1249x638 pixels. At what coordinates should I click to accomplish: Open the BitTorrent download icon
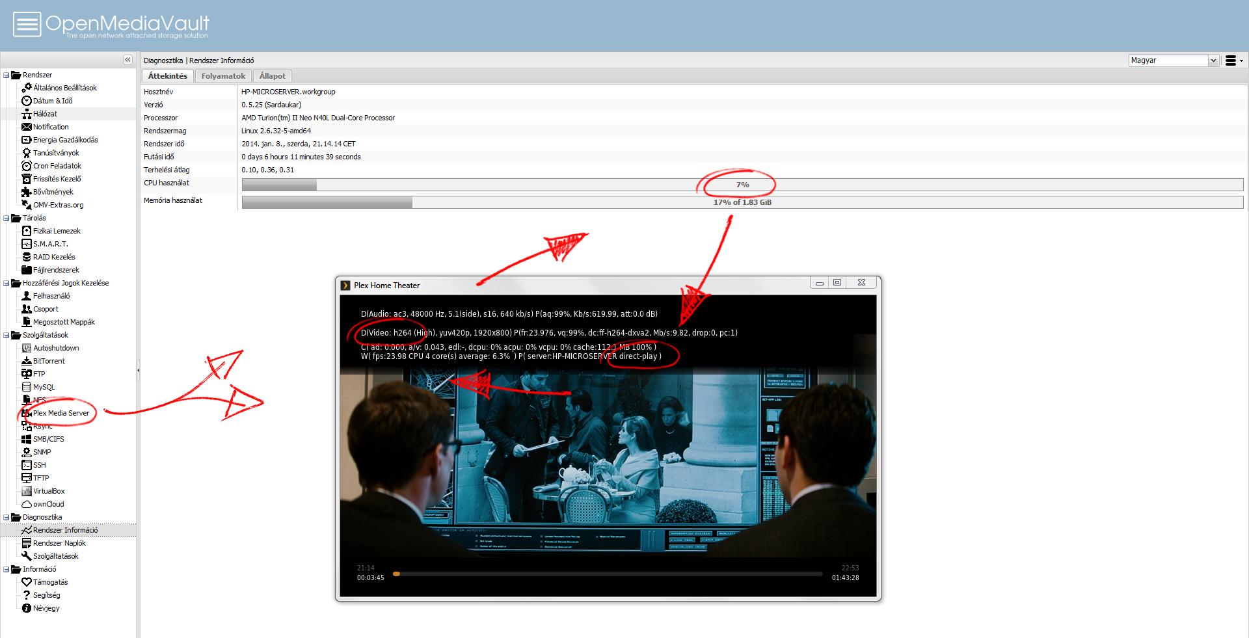[27, 361]
